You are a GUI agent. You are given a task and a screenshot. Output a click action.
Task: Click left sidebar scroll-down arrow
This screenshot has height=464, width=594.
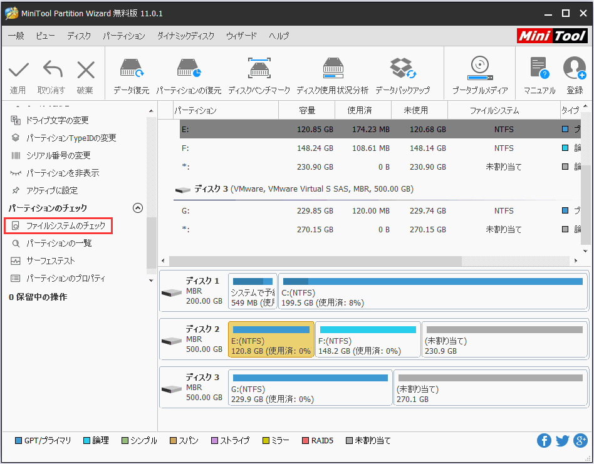click(x=151, y=281)
